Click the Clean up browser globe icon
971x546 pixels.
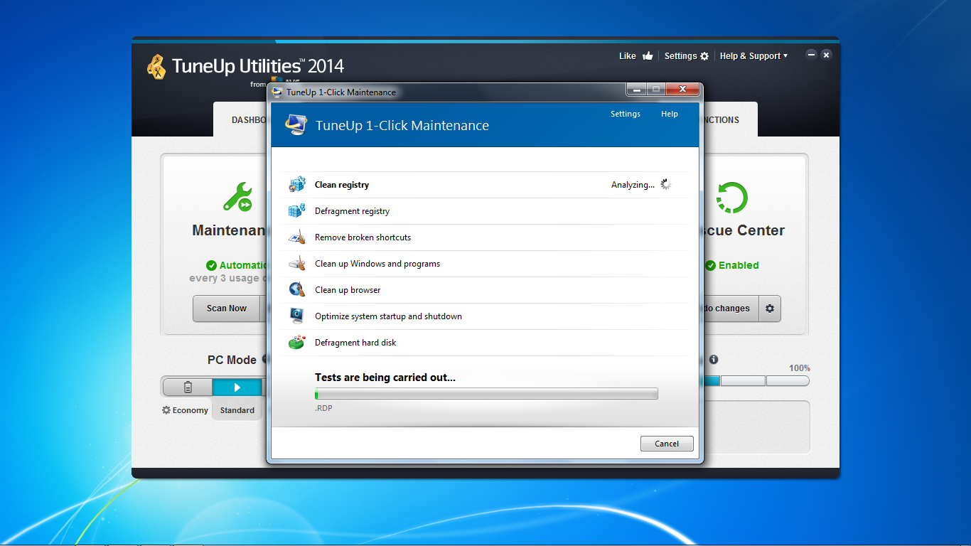pyautogui.click(x=296, y=290)
